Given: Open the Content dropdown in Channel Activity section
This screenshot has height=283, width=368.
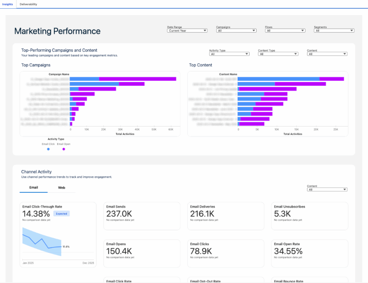Looking at the screenshot, I should (x=327, y=189).
